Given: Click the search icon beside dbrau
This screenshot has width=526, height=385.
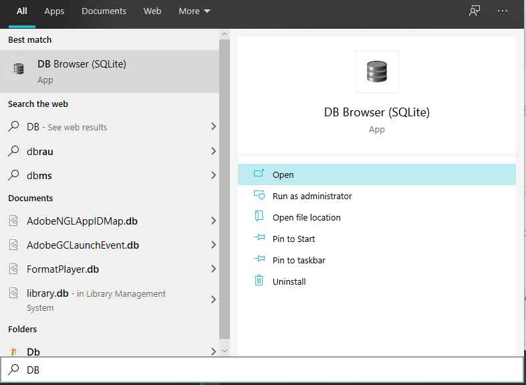Looking at the screenshot, I should pyautogui.click(x=14, y=150).
